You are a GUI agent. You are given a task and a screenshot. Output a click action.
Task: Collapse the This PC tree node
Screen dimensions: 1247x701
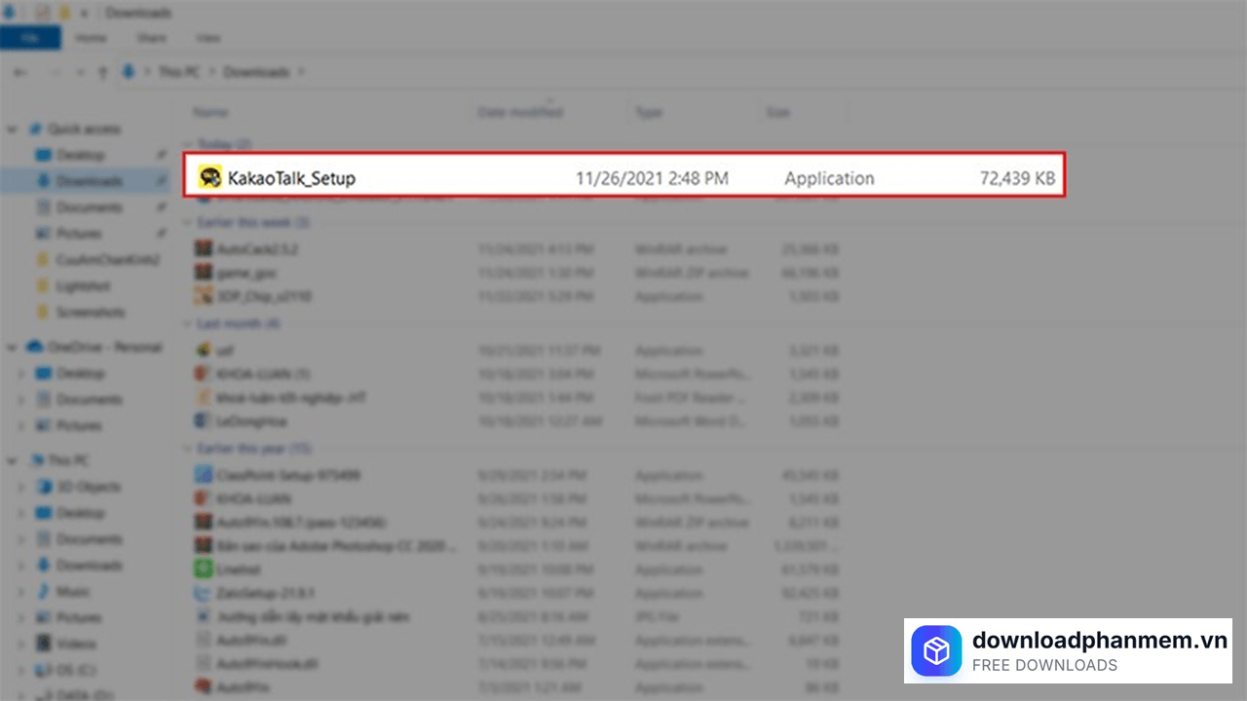click(x=12, y=461)
